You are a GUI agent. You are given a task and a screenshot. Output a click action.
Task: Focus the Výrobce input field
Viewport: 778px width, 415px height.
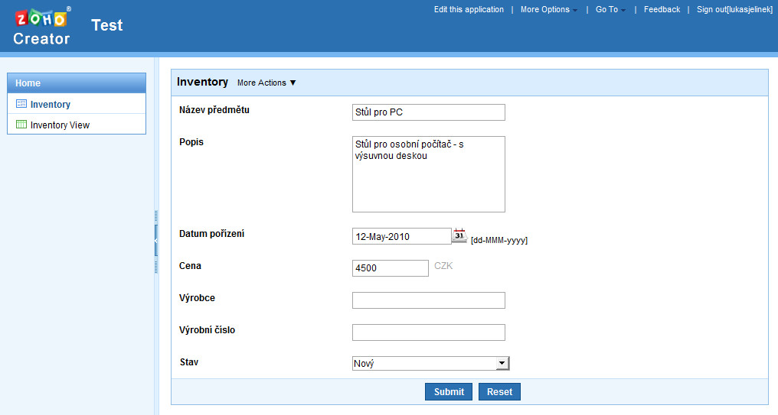(428, 300)
